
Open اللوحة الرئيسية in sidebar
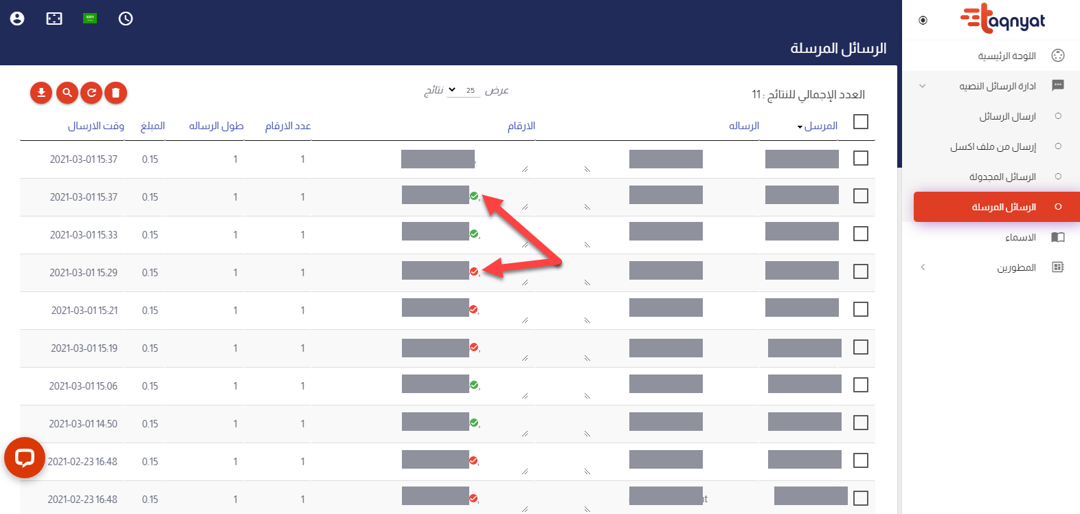click(x=1007, y=56)
